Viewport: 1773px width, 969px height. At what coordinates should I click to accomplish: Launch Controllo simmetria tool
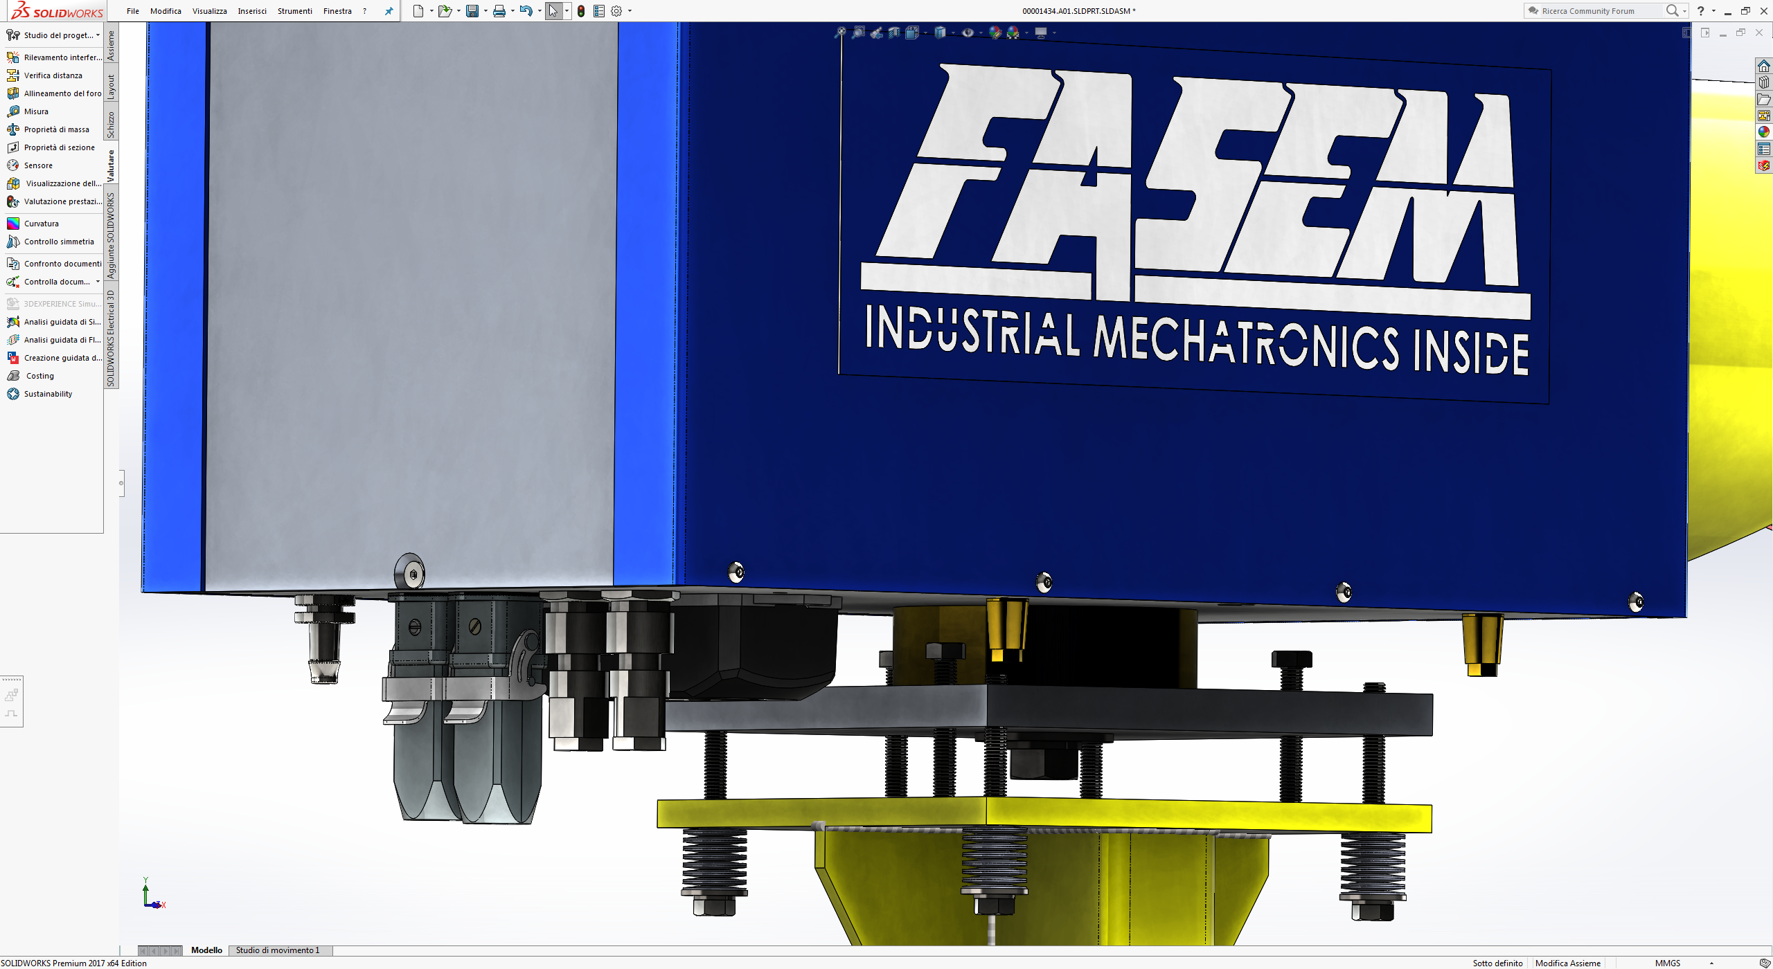50,242
